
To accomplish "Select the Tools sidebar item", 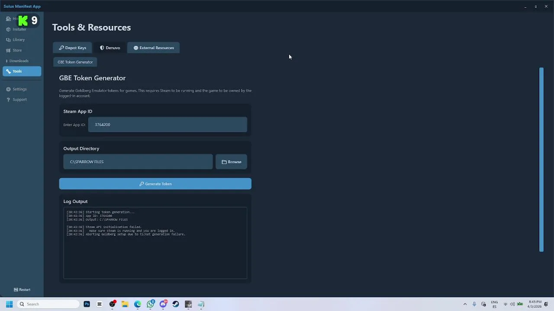I will [22, 71].
